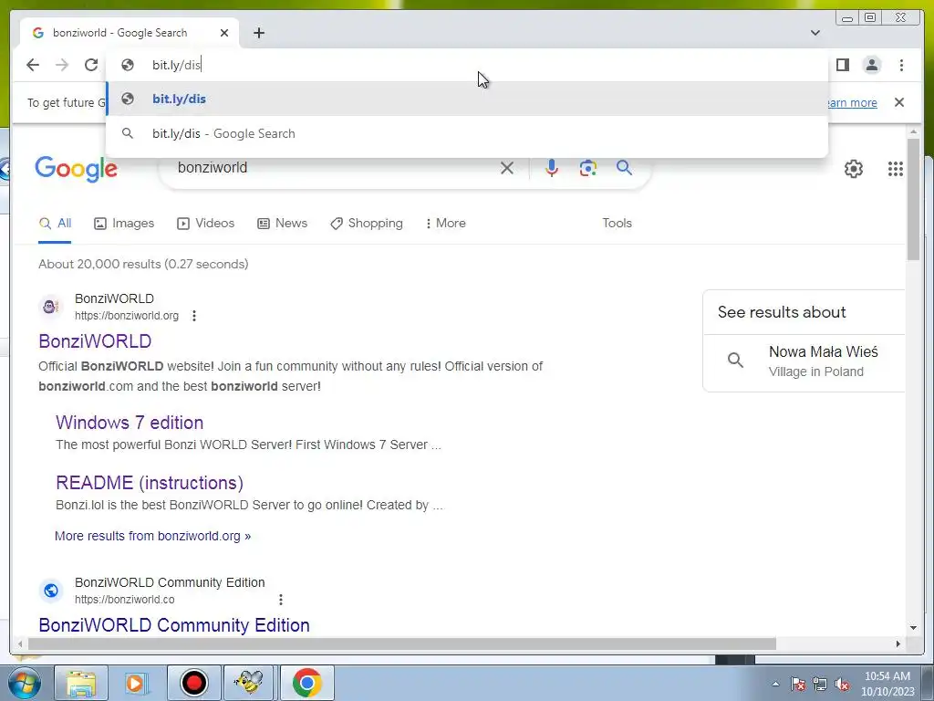Open options for the bonziworld.org result
This screenshot has width=934, height=701.
point(194,316)
